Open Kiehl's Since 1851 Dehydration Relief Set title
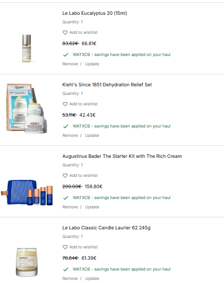 (x=107, y=85)
